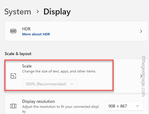This screenshot has width=149, height=114.
Task: Open HDR settings via right chevron
Action: tap(141, 31)
